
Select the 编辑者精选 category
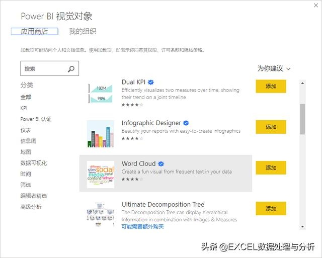pyautogui.click(x=34, y=196)
